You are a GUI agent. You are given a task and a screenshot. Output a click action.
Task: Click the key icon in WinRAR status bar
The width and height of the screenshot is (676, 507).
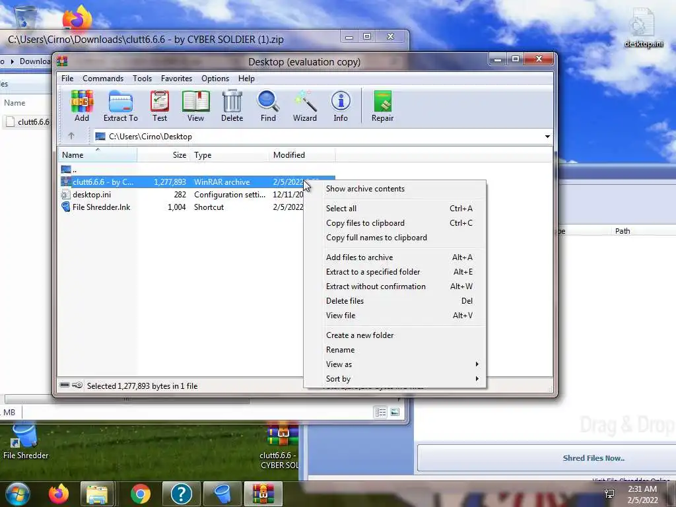pos(77,385)
